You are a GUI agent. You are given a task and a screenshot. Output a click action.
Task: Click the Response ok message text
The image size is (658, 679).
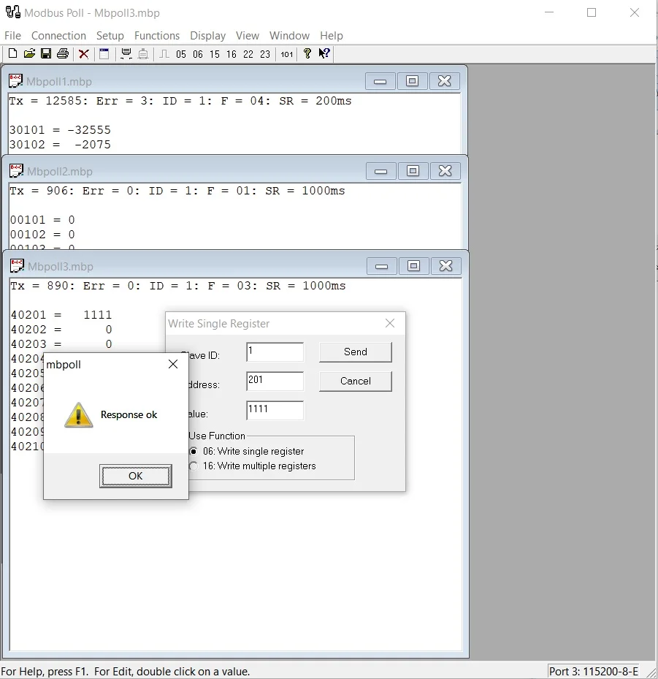[x=129, y=415]
